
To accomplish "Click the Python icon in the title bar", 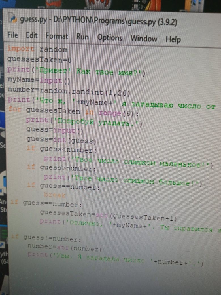I will (13, 18).
